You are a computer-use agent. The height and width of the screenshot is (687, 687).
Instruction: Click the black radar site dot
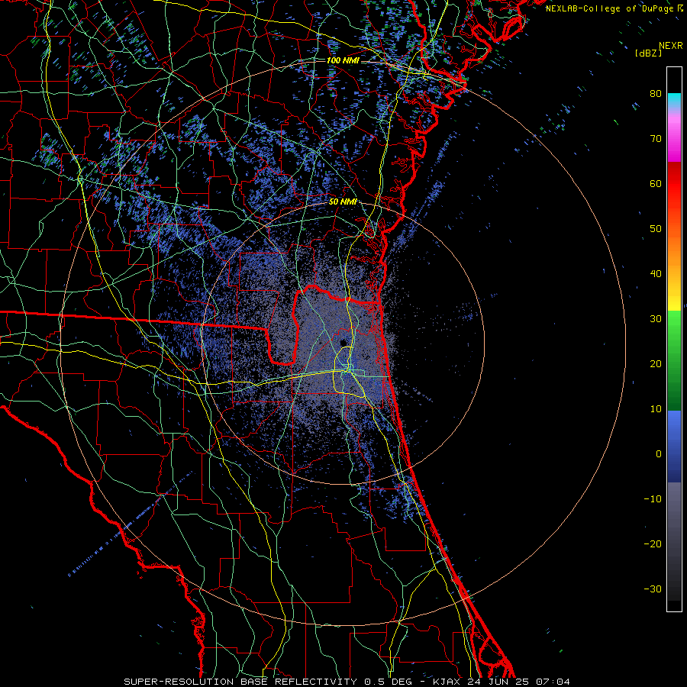343,343
